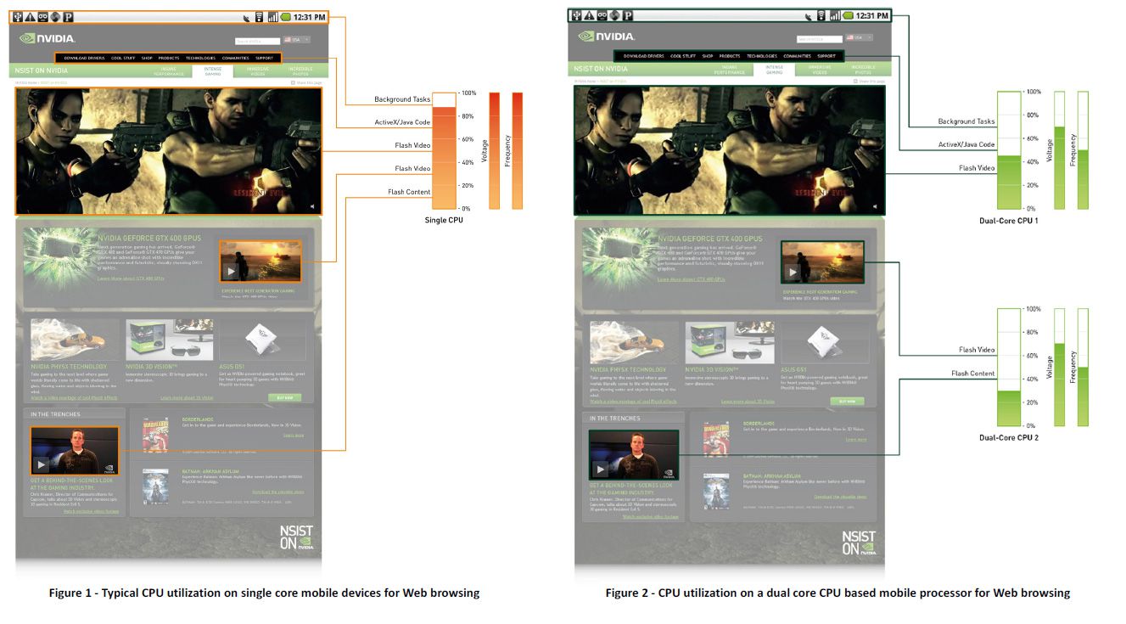Click the 'Dual-Core CPU 2' chart label

1008,437
